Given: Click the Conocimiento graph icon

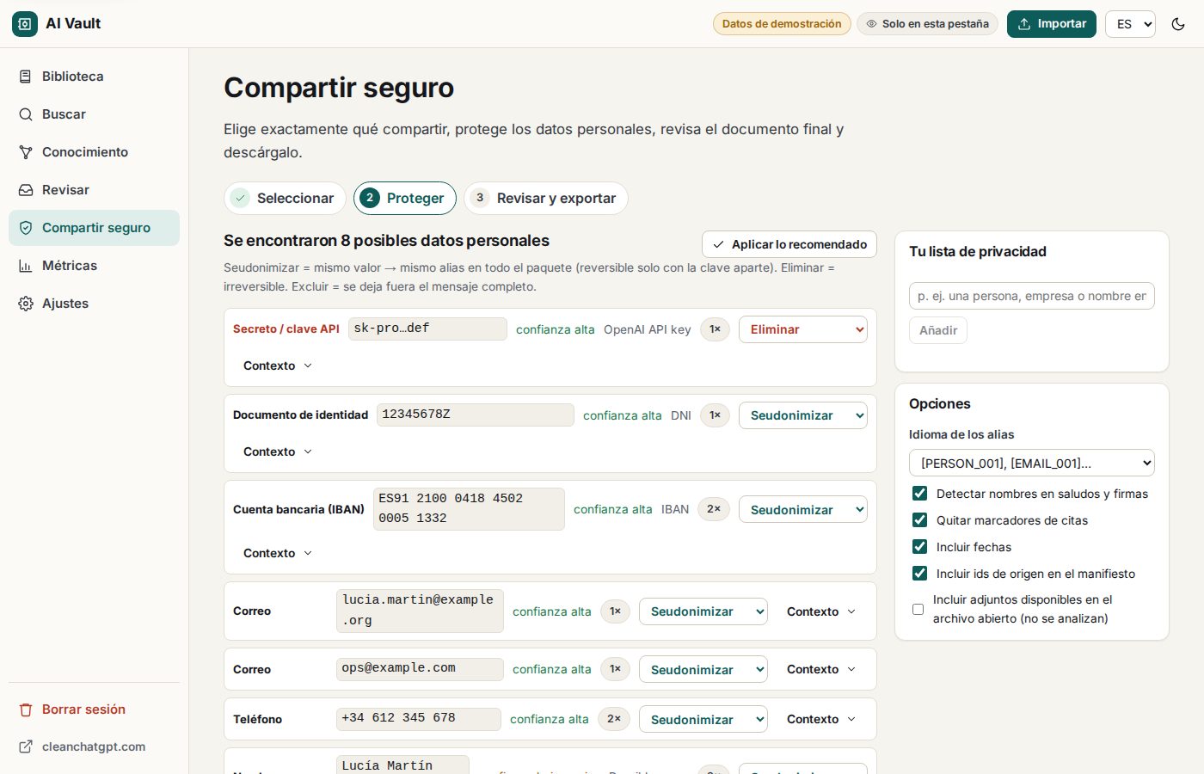Looking at the screenshot, I should pyautogui.click(x=26, y=152).
